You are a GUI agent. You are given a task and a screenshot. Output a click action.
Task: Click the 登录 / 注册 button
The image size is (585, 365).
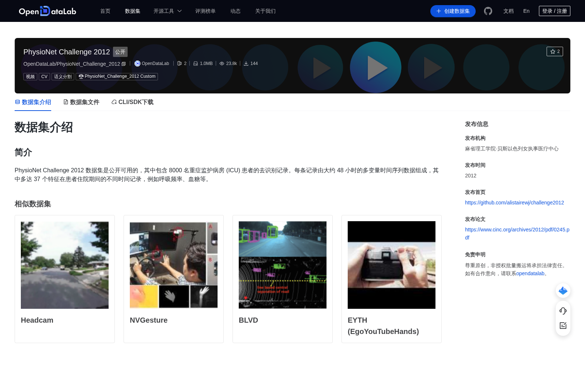click(x=555, y=11)
